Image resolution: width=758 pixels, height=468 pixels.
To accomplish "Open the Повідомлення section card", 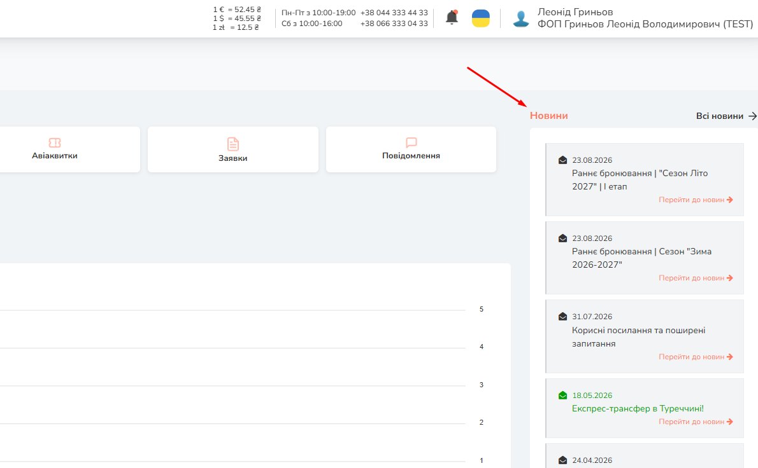I will tap(411, 149).
